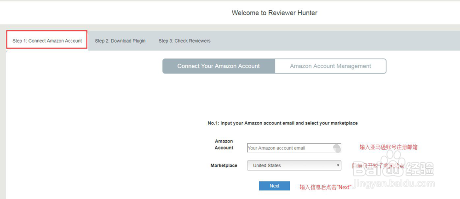Click the No.1 input instruction text
Image resolution: width=460 pixels, height=199 pixels.
(282, 123)
